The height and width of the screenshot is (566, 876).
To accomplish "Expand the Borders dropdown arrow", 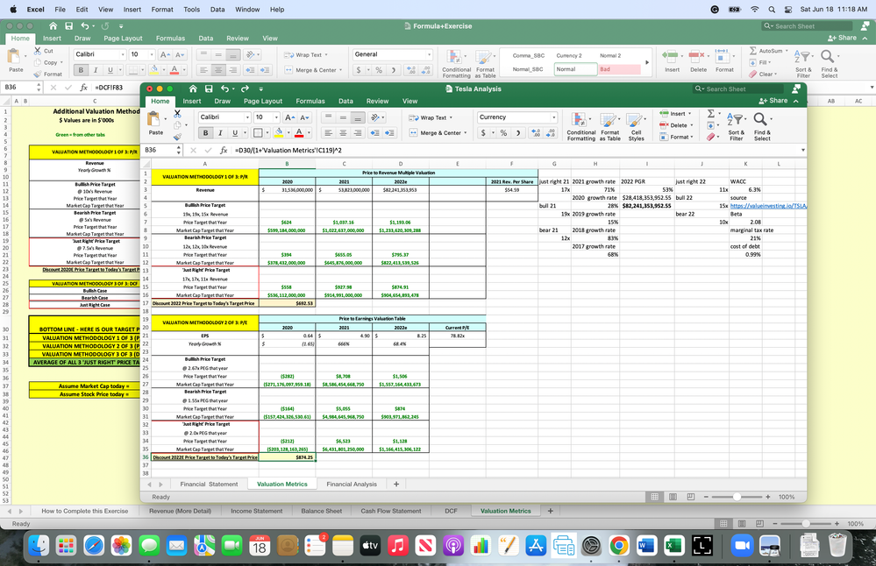I will pos(267,132).
